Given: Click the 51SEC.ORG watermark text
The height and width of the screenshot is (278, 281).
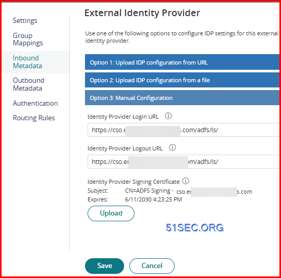Looking at the screenshot, I should click(194, 228).
